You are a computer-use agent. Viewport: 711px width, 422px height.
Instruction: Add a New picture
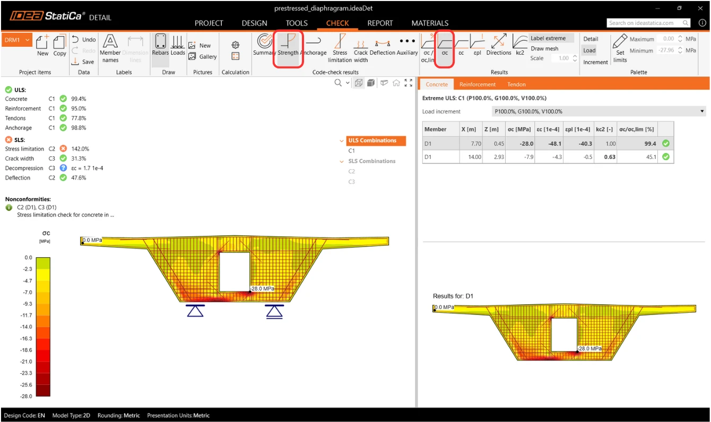(200, 46)
